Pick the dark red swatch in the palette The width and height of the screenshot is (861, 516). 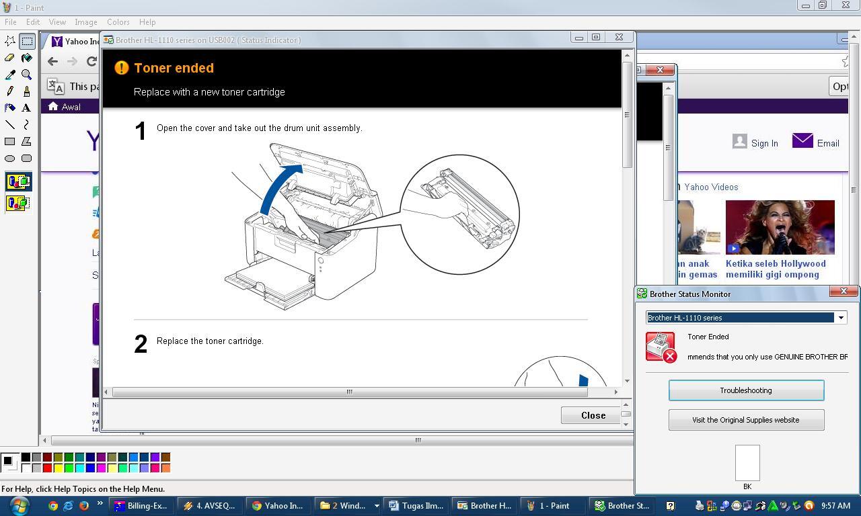(47, 457)
